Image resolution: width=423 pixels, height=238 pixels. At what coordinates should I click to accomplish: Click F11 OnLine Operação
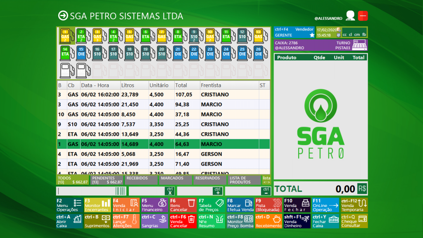(x=326, y=205)
